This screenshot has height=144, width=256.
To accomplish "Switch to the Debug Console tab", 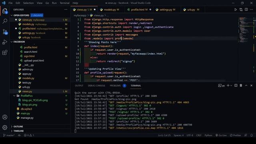I will (96, 86).
